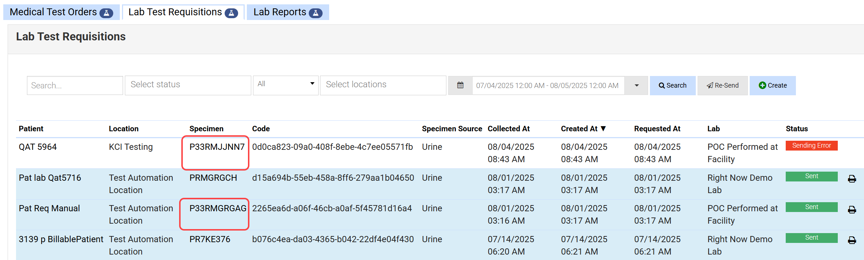Focus the Search text field
The width and height of the screenshot is (864, 260).
click(x=75, y=85)
